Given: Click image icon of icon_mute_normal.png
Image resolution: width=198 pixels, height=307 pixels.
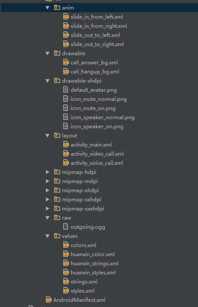Looking at the screenshot, I should (66, 99).
